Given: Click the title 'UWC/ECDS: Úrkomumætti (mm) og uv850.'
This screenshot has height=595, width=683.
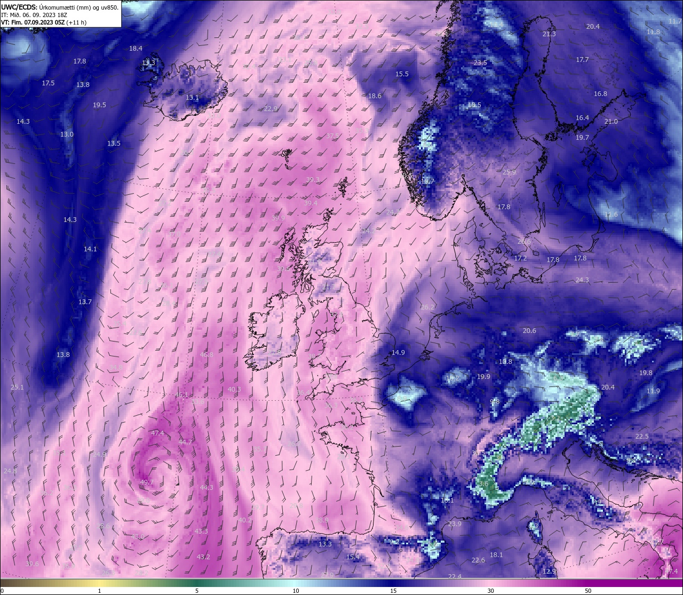Looking at the screenshot, I should tap(60, 7).
